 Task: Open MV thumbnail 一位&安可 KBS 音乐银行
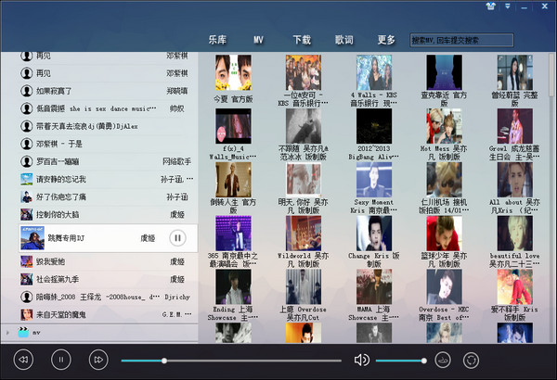(304, 72)
